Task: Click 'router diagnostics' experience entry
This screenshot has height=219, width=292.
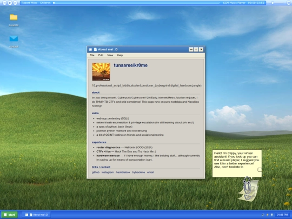Action: 124,147
